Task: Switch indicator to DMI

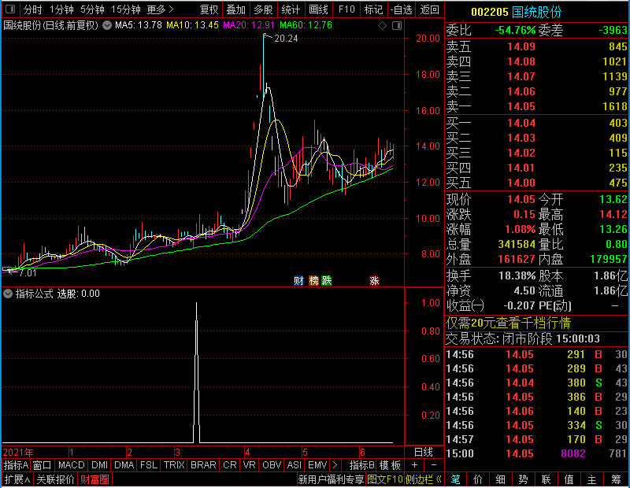Action: [99, 465]
